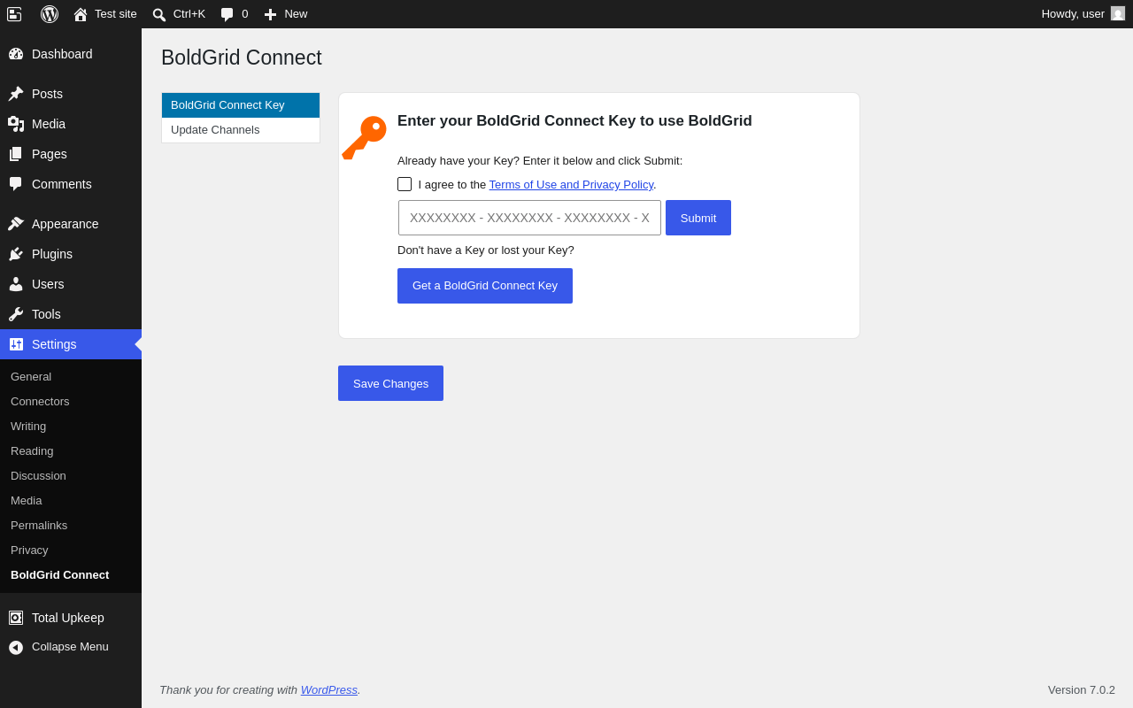Open the Posts menu label
1133x708 pixels.
[x=47, y=94]
